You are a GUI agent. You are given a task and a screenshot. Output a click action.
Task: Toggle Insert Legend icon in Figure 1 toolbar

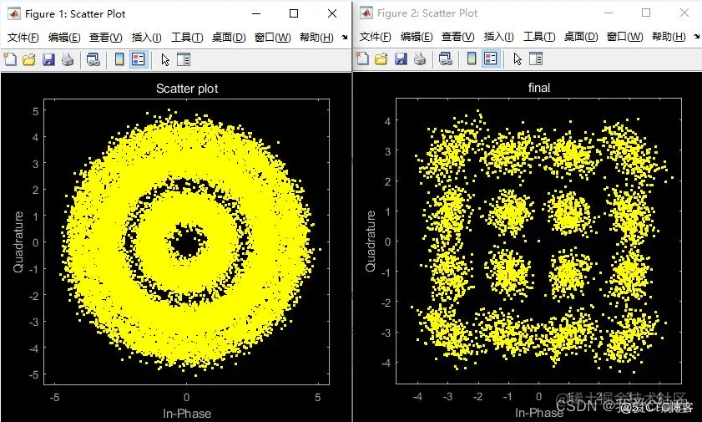[x=139, y=59]
